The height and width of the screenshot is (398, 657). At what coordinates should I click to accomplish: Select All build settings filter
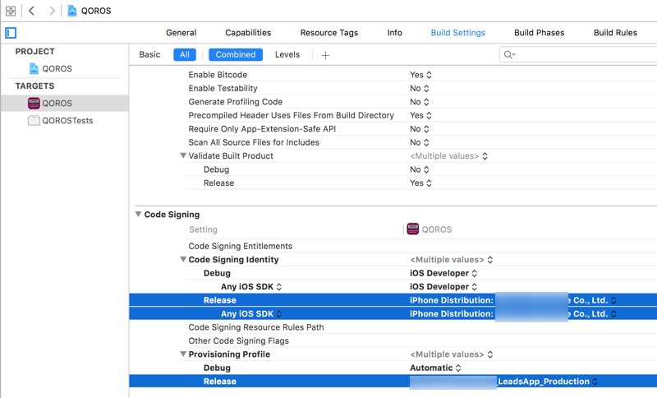point(184,54)
